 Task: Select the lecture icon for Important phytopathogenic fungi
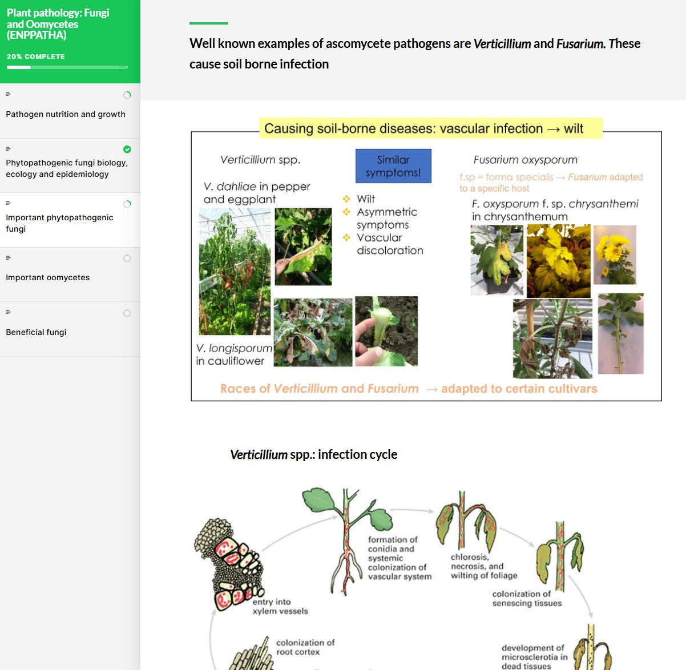[7, 203]
